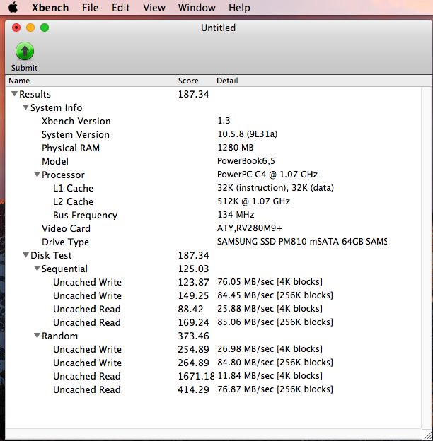Image resolution: width=433 pixels, height=441 pixels.
Task: Select the L1 Cache row
Action: pyautogui.click(x=213, y=188)
